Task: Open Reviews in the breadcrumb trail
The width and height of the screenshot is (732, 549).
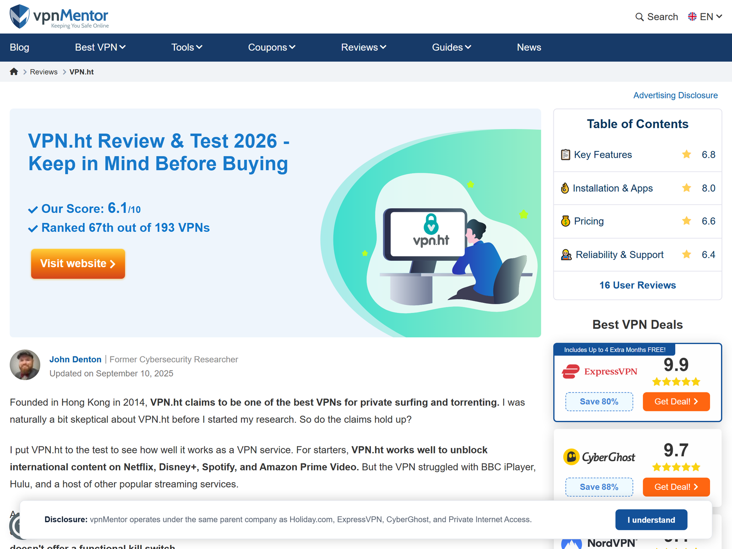Action: coord(44,72)
